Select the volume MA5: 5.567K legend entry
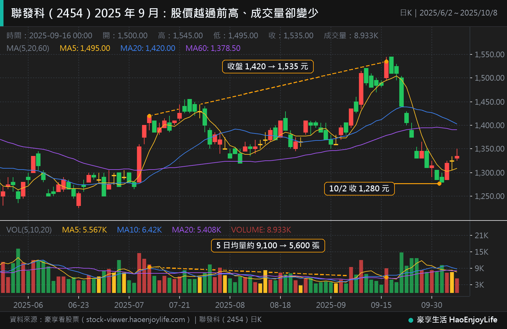Viewport: 507px width, 329px height. 85,230
